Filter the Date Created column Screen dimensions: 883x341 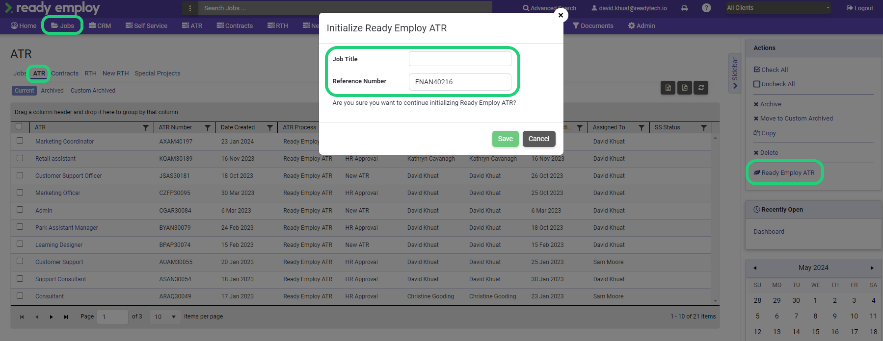[x=269, y=127]
